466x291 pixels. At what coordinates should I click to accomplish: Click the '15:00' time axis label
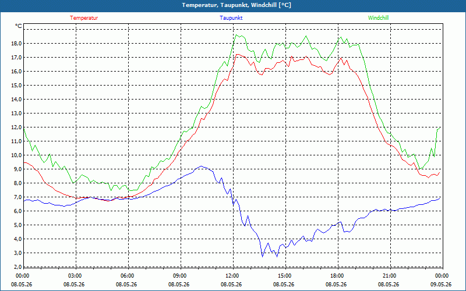pos(284,276)
